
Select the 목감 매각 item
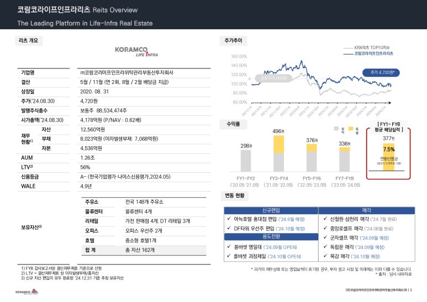click(x=352, y=256)
